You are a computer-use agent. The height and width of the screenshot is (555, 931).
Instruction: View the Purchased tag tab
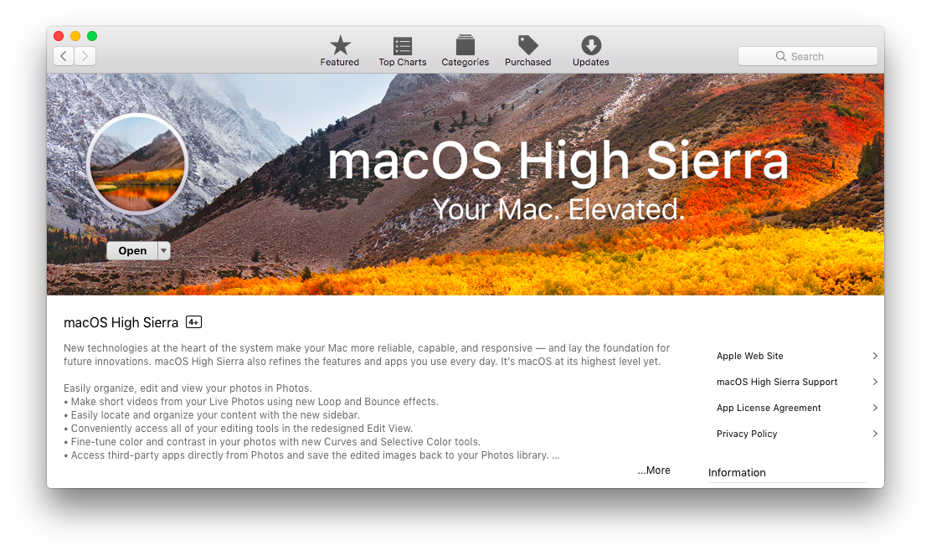tap(527, 51)
